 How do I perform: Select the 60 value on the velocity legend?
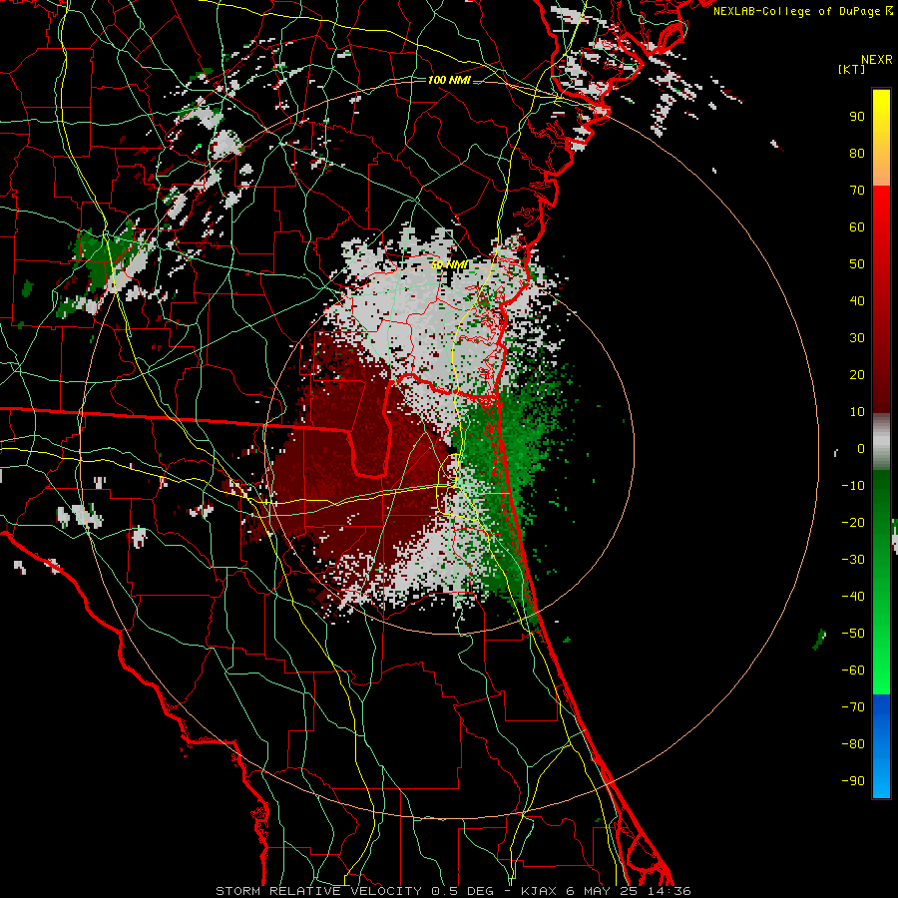pos(857,227)
